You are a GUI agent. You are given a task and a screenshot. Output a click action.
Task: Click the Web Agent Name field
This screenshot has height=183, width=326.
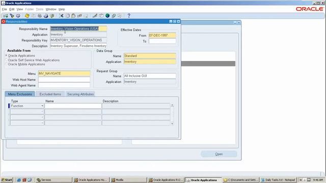point(64,85)
